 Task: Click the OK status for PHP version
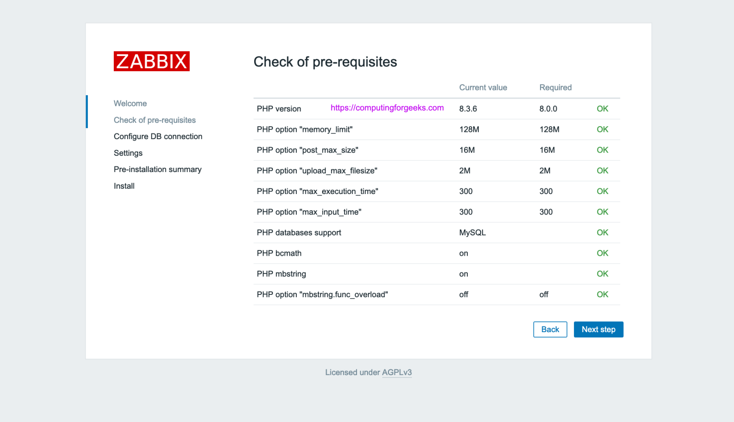click(602, 108)
